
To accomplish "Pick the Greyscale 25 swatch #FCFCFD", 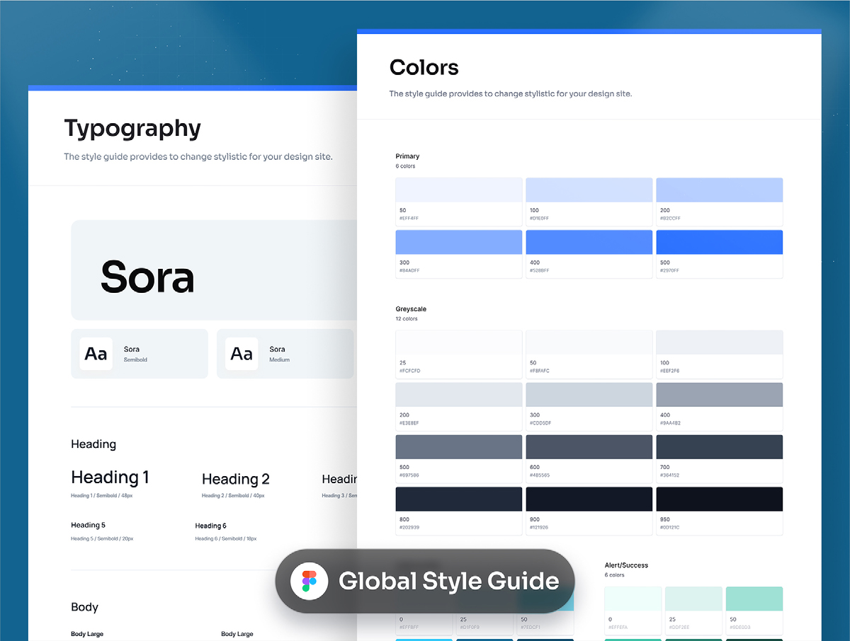I will pos(459,354).
